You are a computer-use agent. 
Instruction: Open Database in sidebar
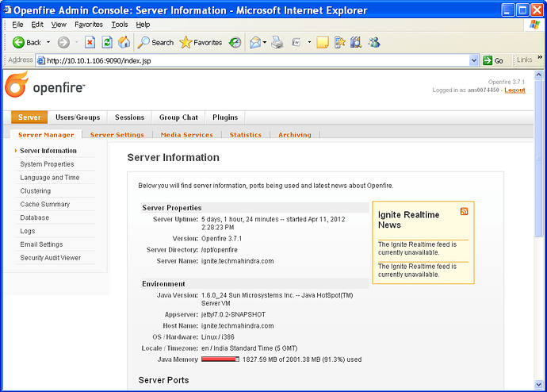point(35,217)
